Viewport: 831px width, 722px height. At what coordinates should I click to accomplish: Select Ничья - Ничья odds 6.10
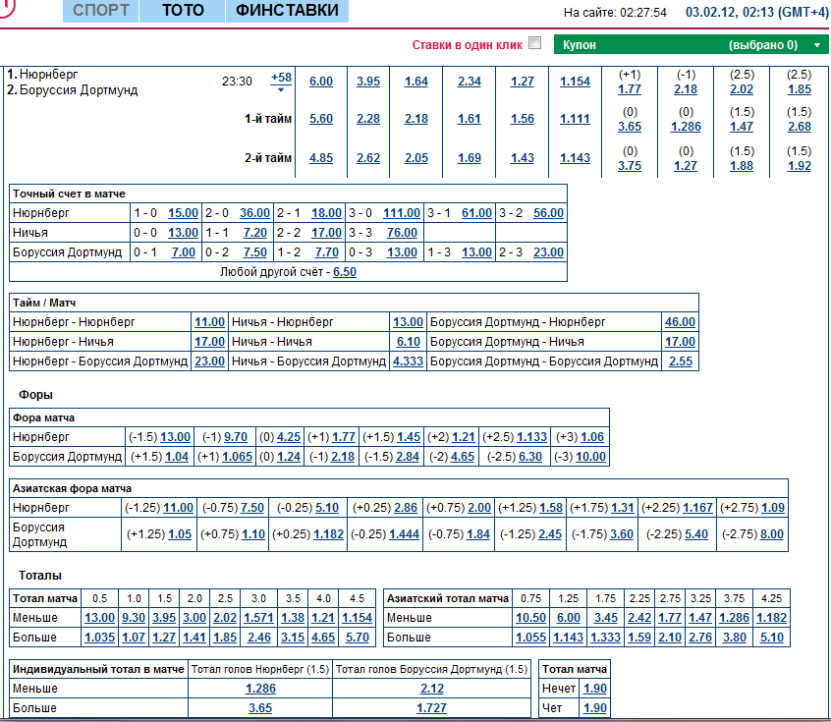click(408, 342)
